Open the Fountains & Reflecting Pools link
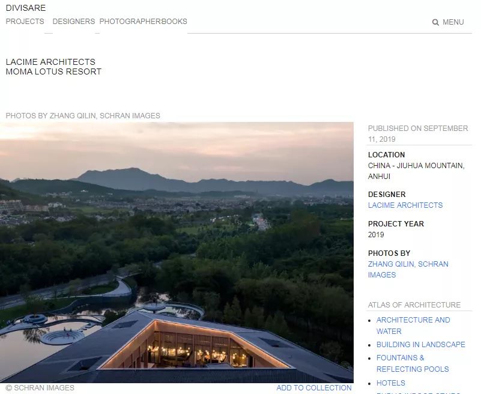This screenshot has width=481, height=394. click(x=413, y=363)
